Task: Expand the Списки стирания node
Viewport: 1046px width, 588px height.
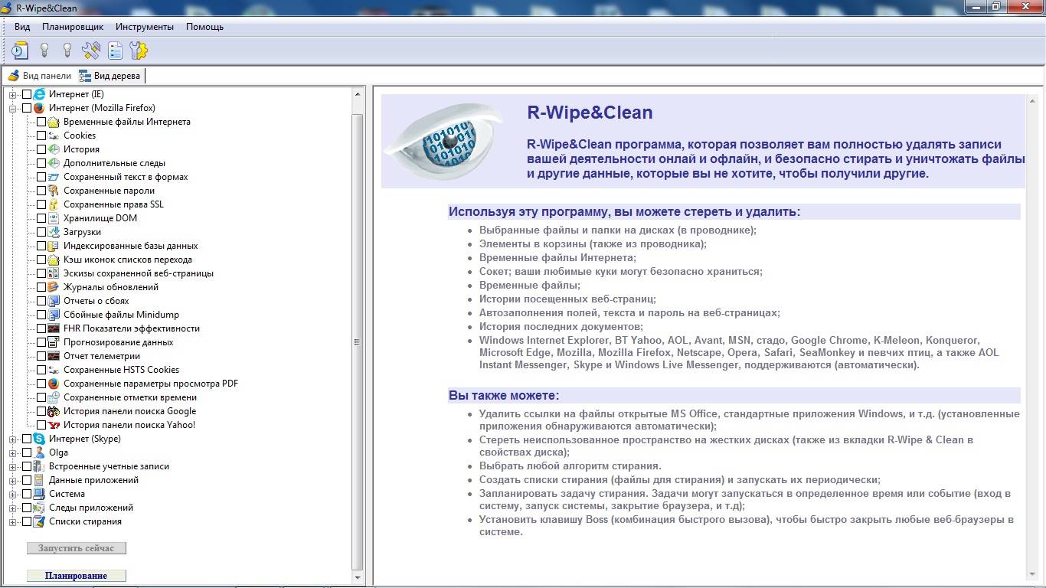Action: (x=12, y=521)
